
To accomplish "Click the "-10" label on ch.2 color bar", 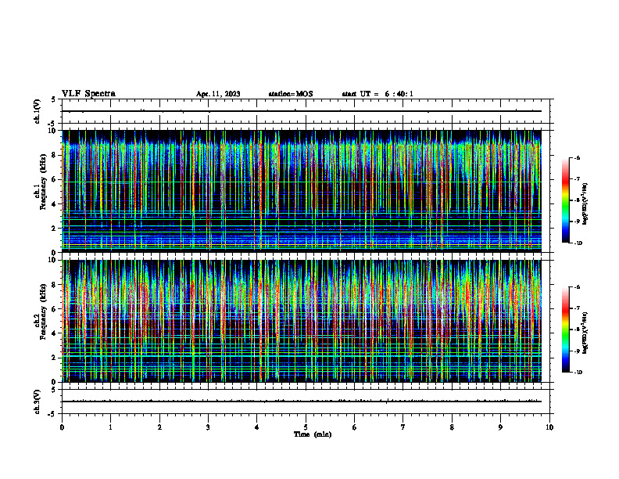I will pos(578,373).
